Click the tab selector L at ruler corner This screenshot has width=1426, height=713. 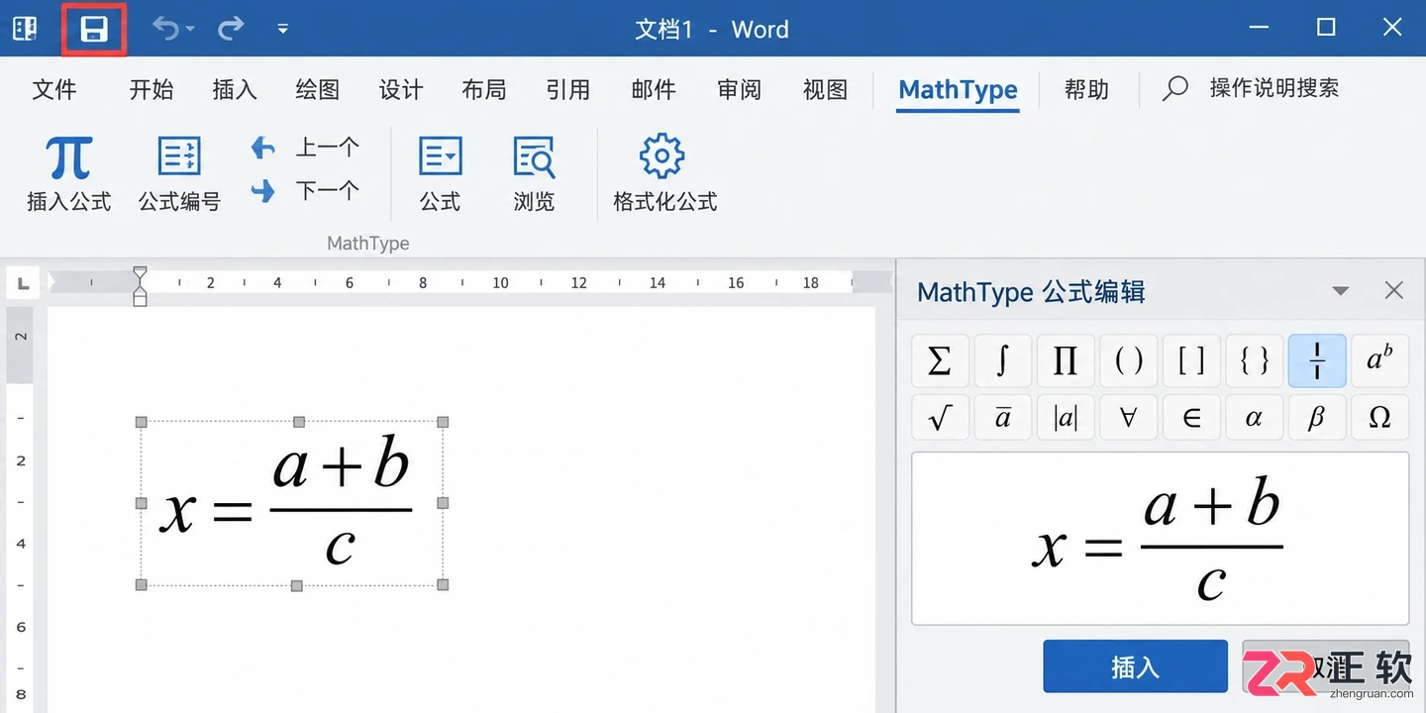(x=23, y=285)
